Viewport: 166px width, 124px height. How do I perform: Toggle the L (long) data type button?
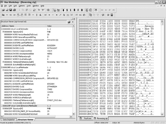[71, 10]
